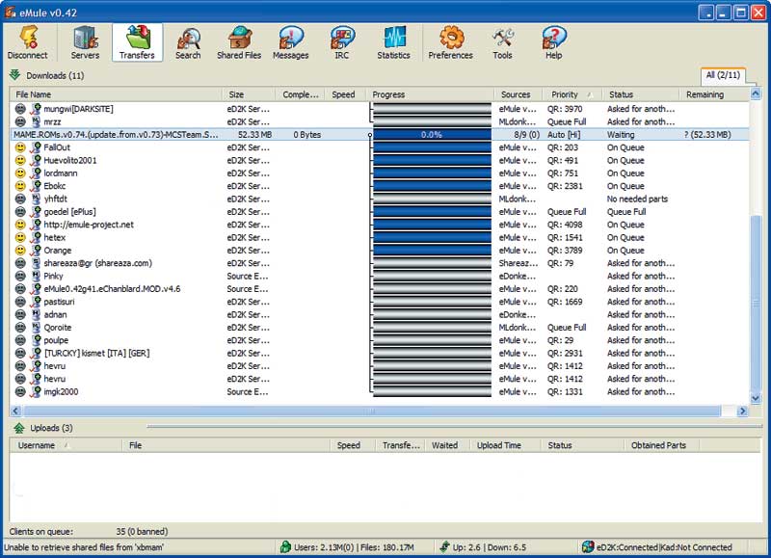Click the client icon next to Huevolito2001
Image resolution: width=771 pixels, height=558 pixels.
tap(36, 160)
